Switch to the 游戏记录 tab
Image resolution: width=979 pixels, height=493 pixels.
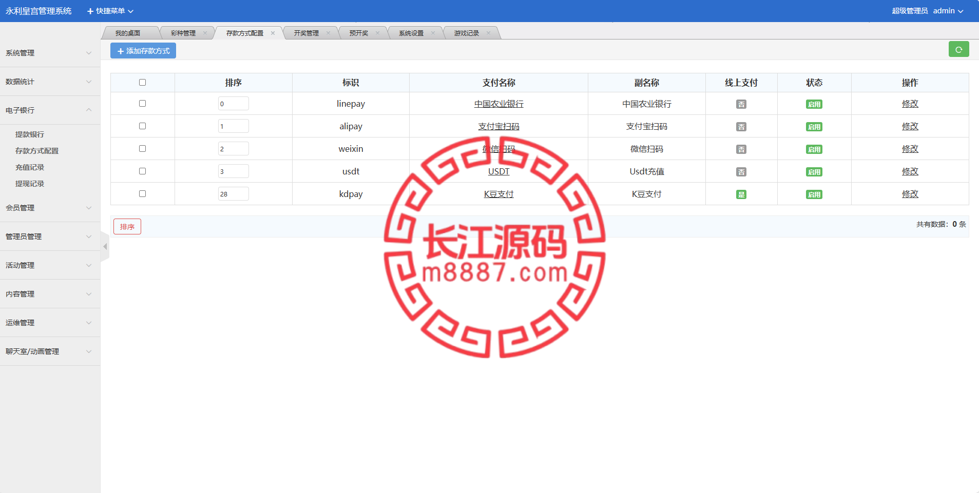[x=467, y=33]
